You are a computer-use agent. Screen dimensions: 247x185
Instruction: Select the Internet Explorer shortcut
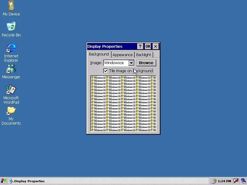pyautogui.click(x=11, y=52)
